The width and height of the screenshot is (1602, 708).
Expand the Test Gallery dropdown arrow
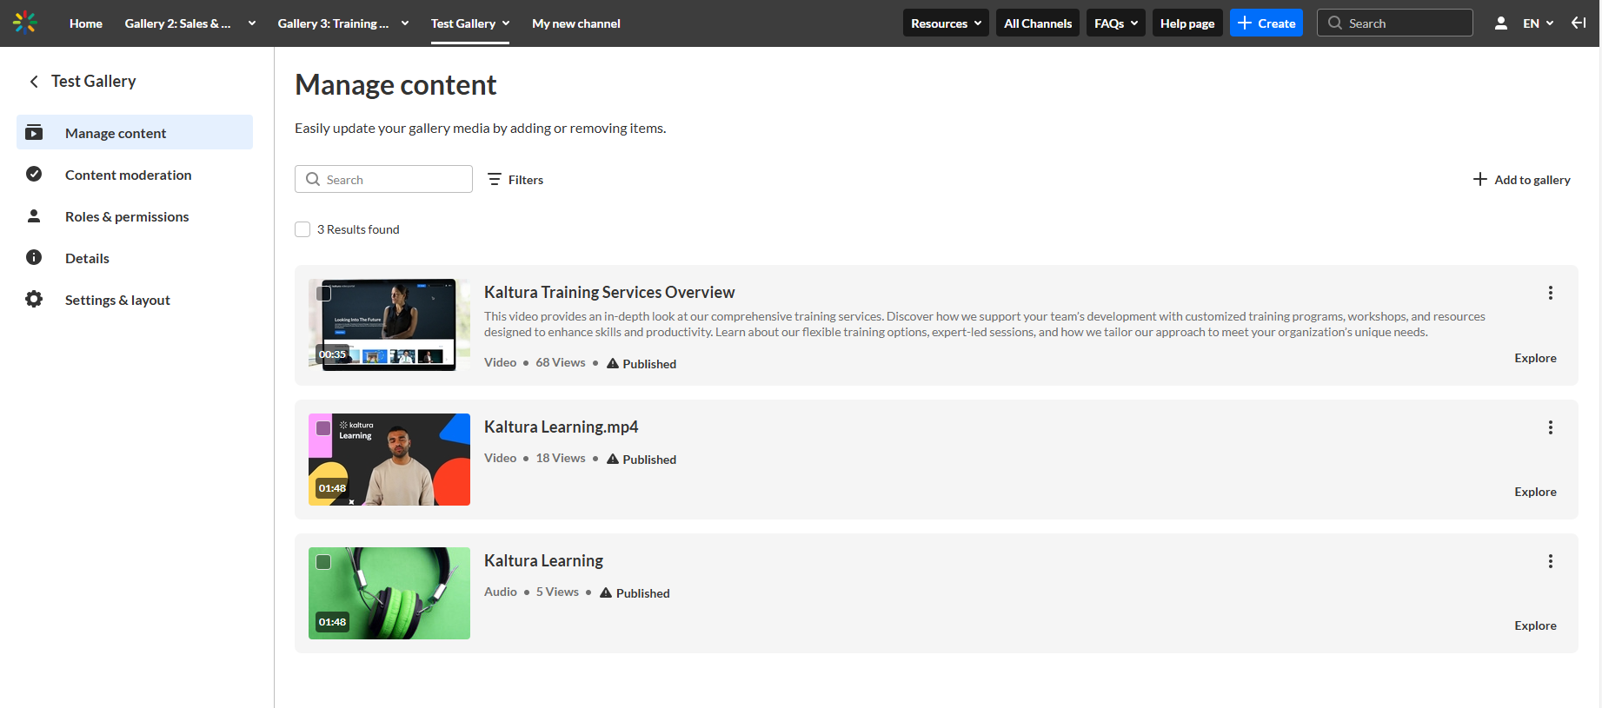(506, 23)
